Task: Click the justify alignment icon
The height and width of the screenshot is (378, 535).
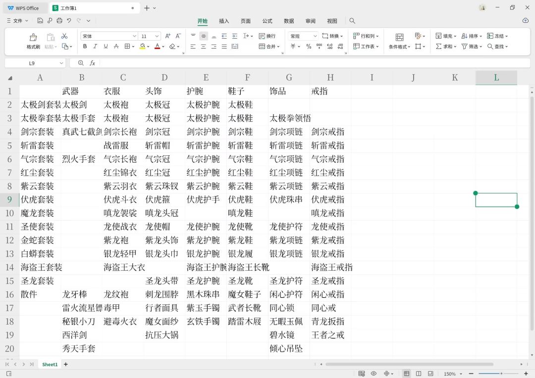Action: pos(224,47)
